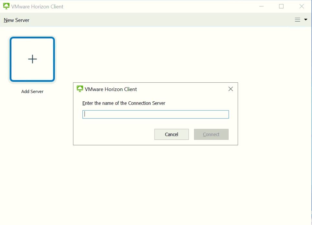
Task: Minimize the VMware Horizon Client window
Action: (262, 6)
